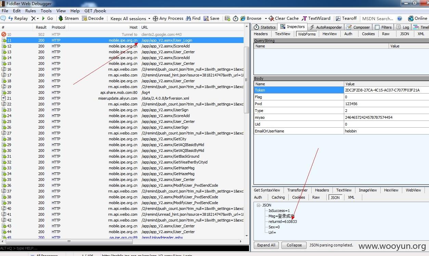Sort sessions by Protocol column header
This screenshot has width=429, height=256.
(x=59, y=27)
